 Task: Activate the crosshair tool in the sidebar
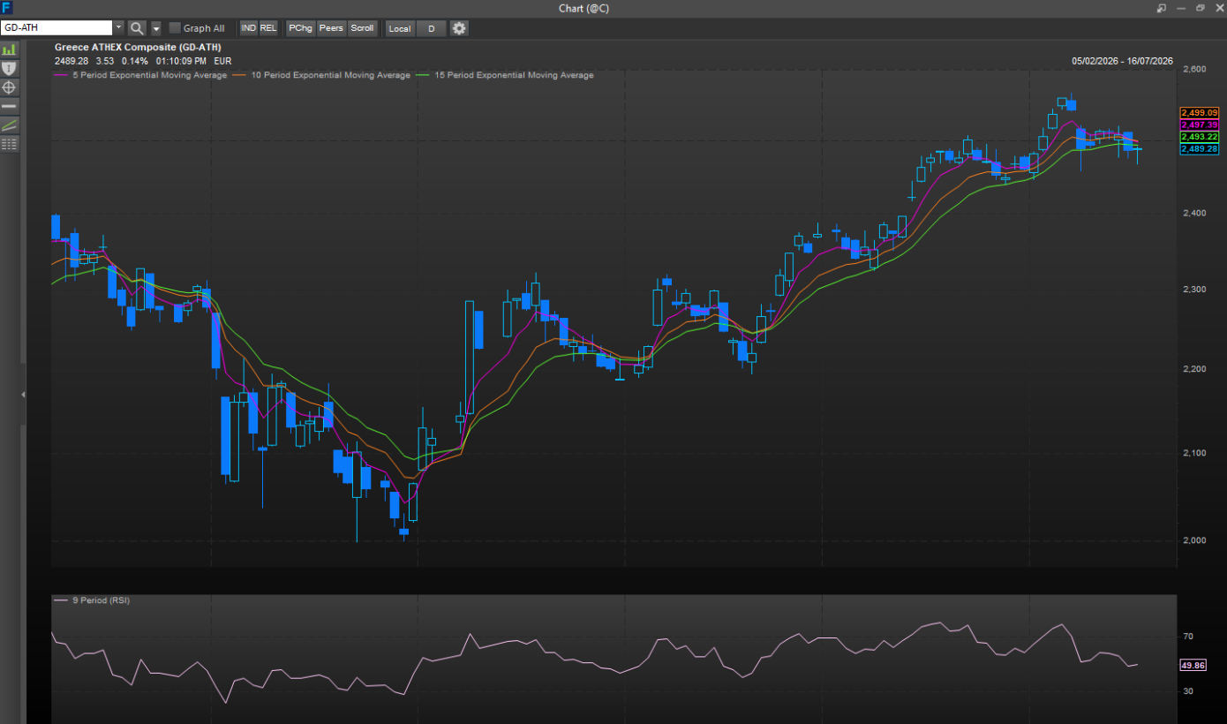tap(9, 87)
